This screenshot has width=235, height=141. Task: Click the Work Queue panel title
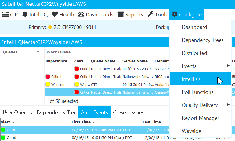pos(58,52)
